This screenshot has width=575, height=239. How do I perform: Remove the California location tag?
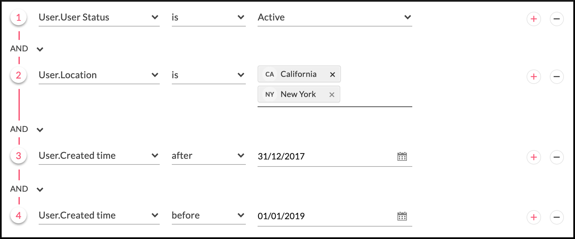[x=332, y=75]
